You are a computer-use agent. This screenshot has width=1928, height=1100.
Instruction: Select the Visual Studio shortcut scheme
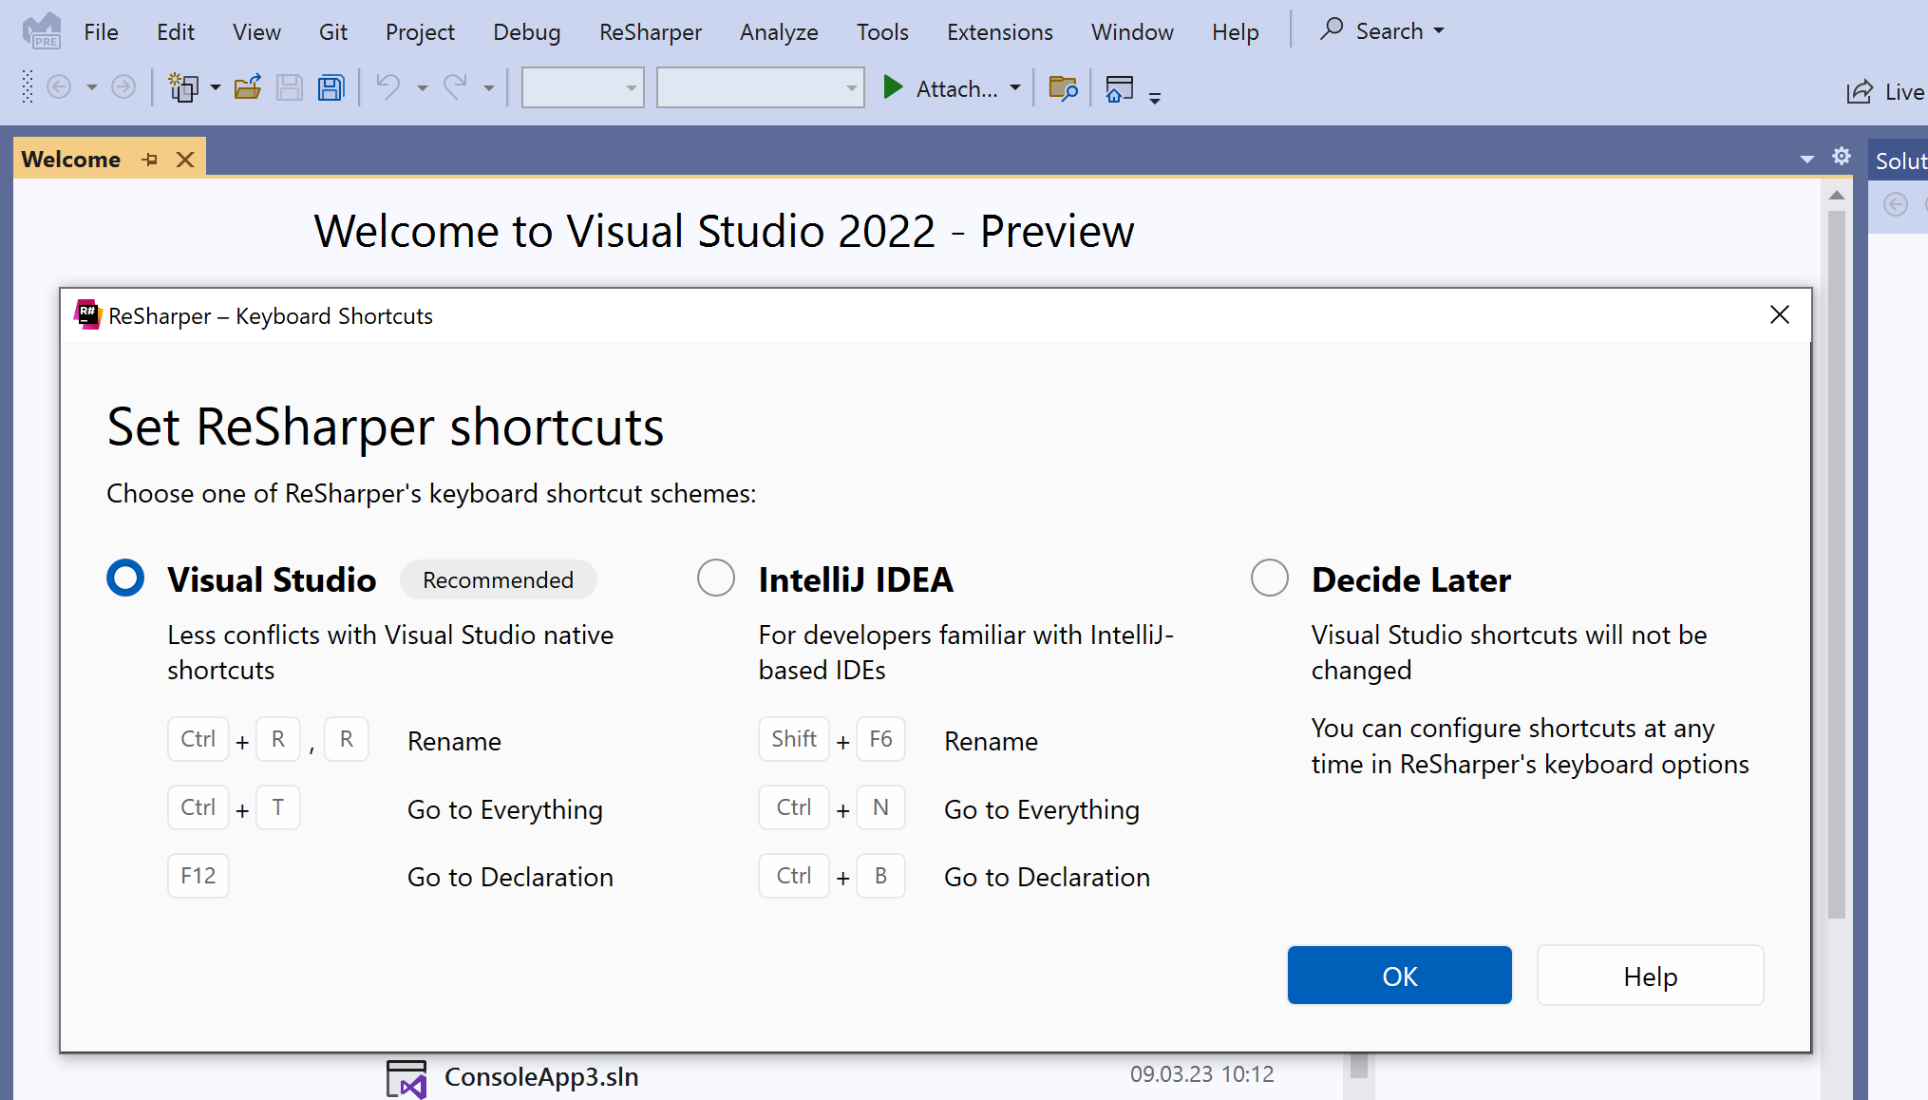[x=125, y=578]
